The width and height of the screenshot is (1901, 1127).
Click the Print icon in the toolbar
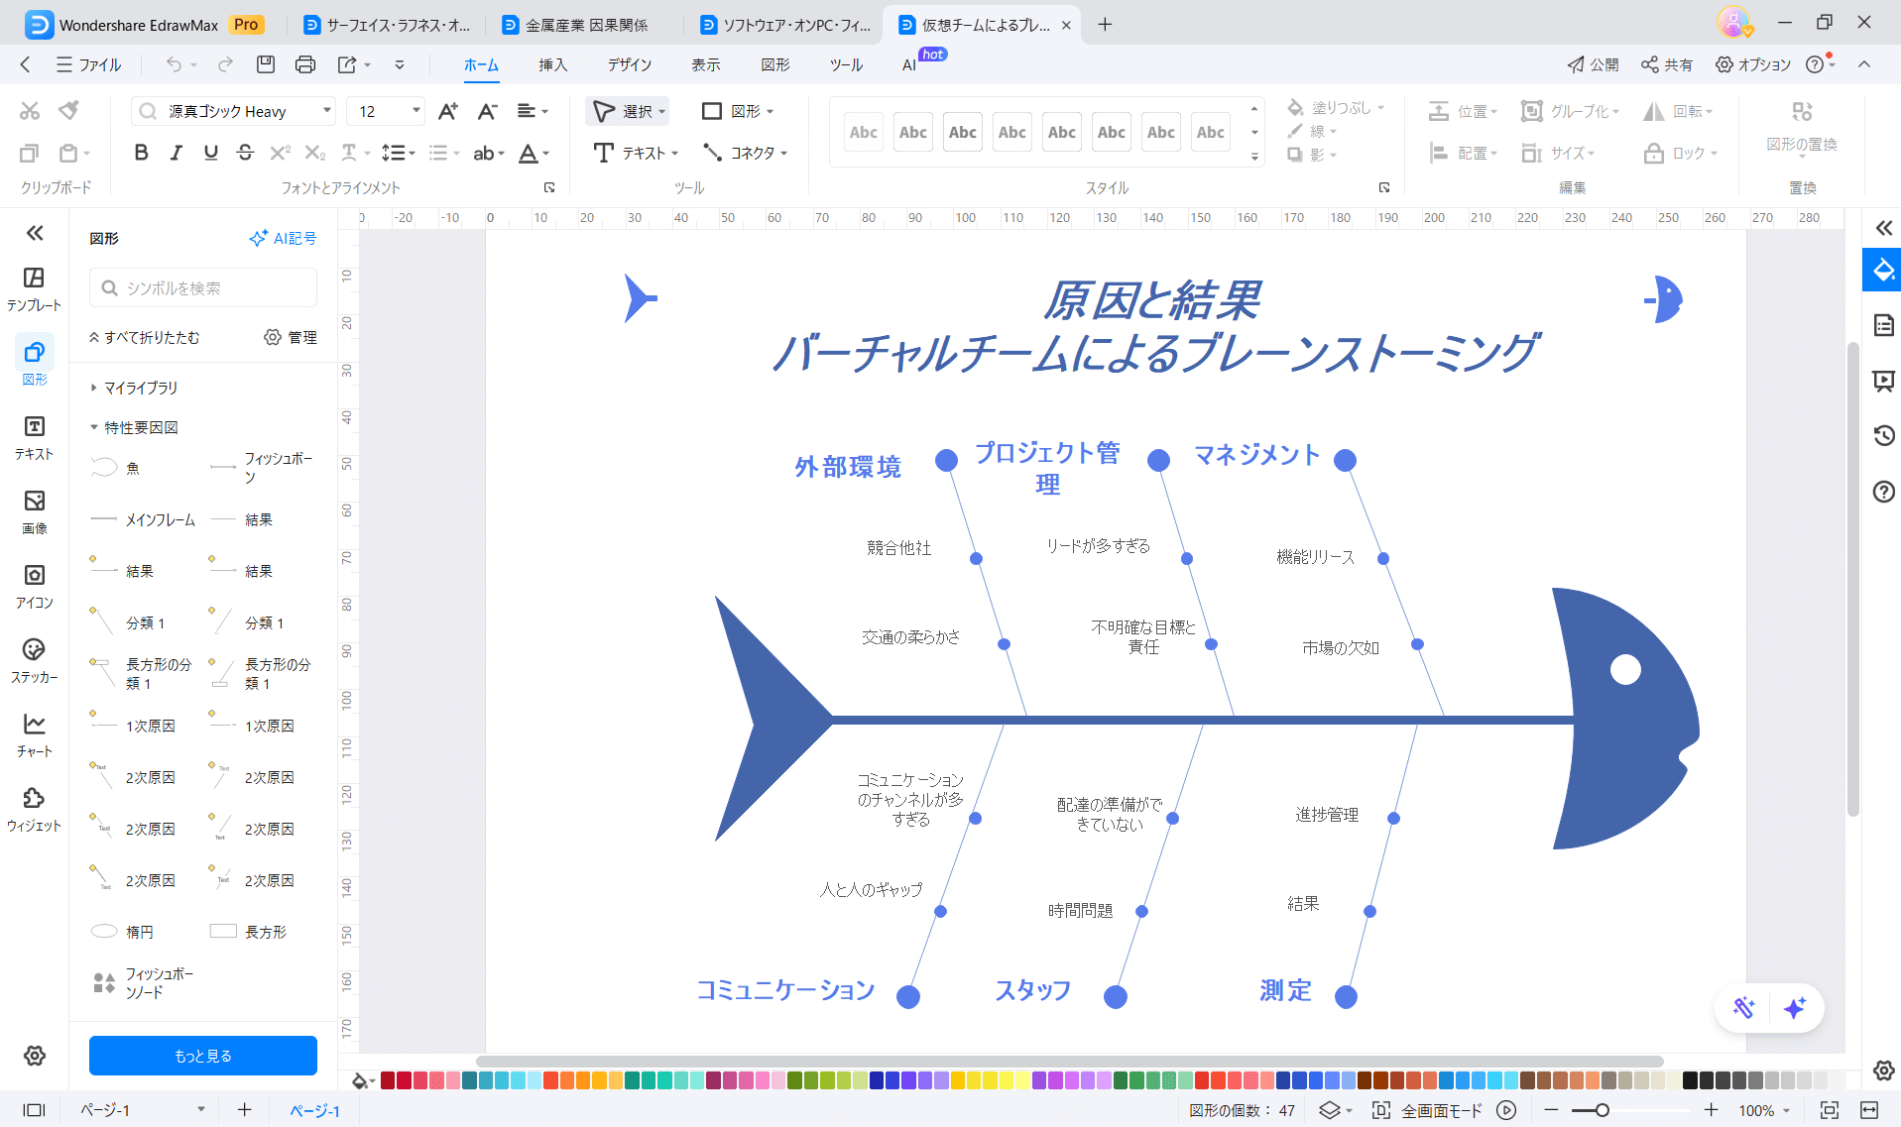[304, 64]
